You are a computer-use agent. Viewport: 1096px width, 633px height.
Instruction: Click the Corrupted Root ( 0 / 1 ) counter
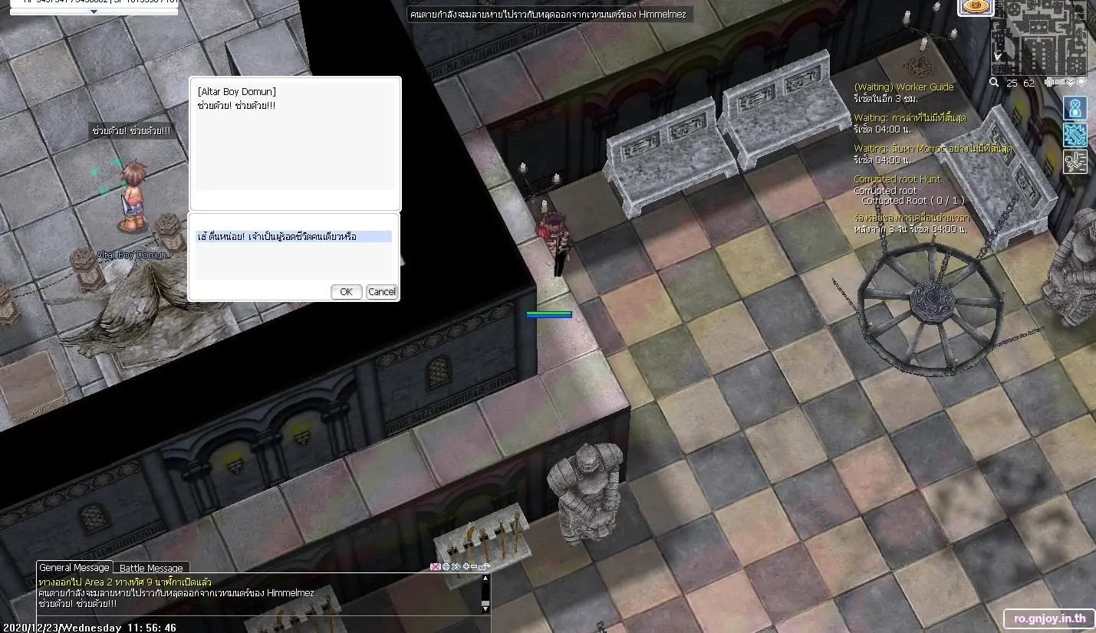(x=913, y=200)
